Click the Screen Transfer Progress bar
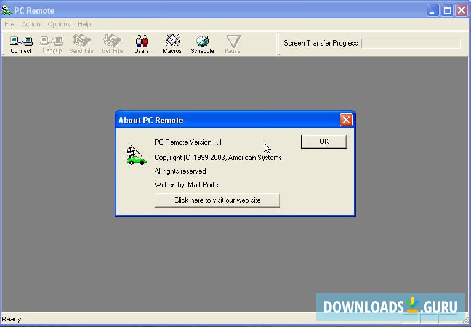 click(x=411, y=43)
